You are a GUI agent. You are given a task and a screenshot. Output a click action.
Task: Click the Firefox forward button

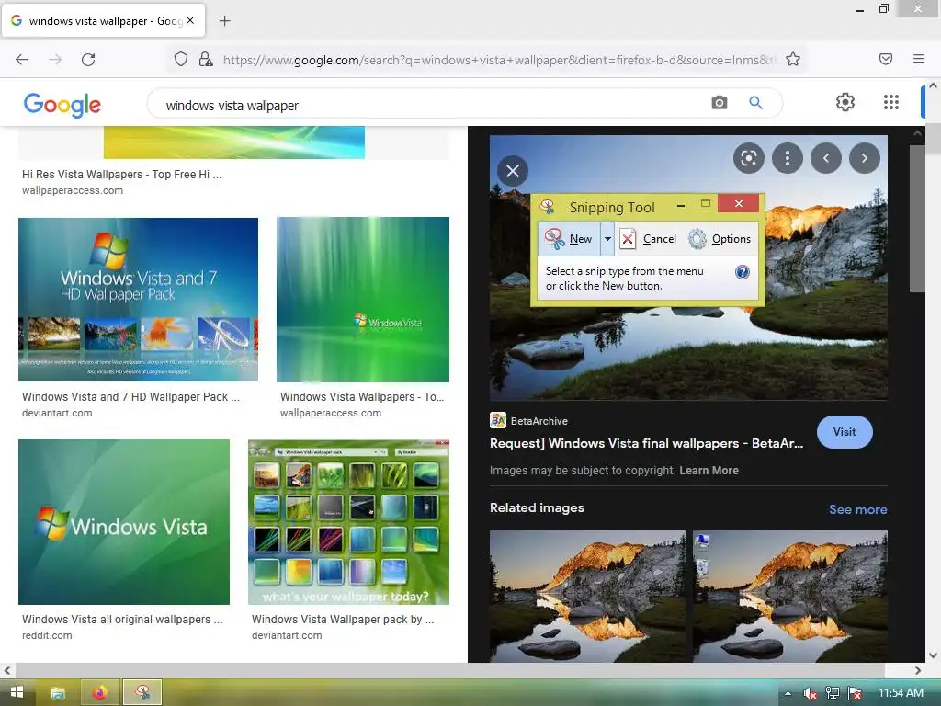click(55, 60)
